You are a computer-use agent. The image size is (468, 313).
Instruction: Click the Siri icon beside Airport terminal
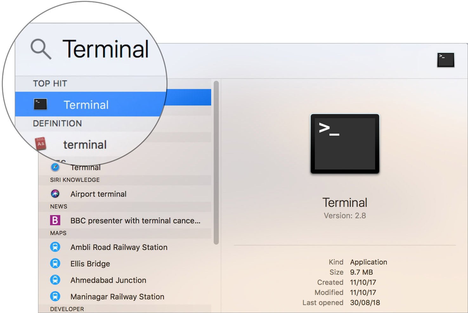click(55, 194)
